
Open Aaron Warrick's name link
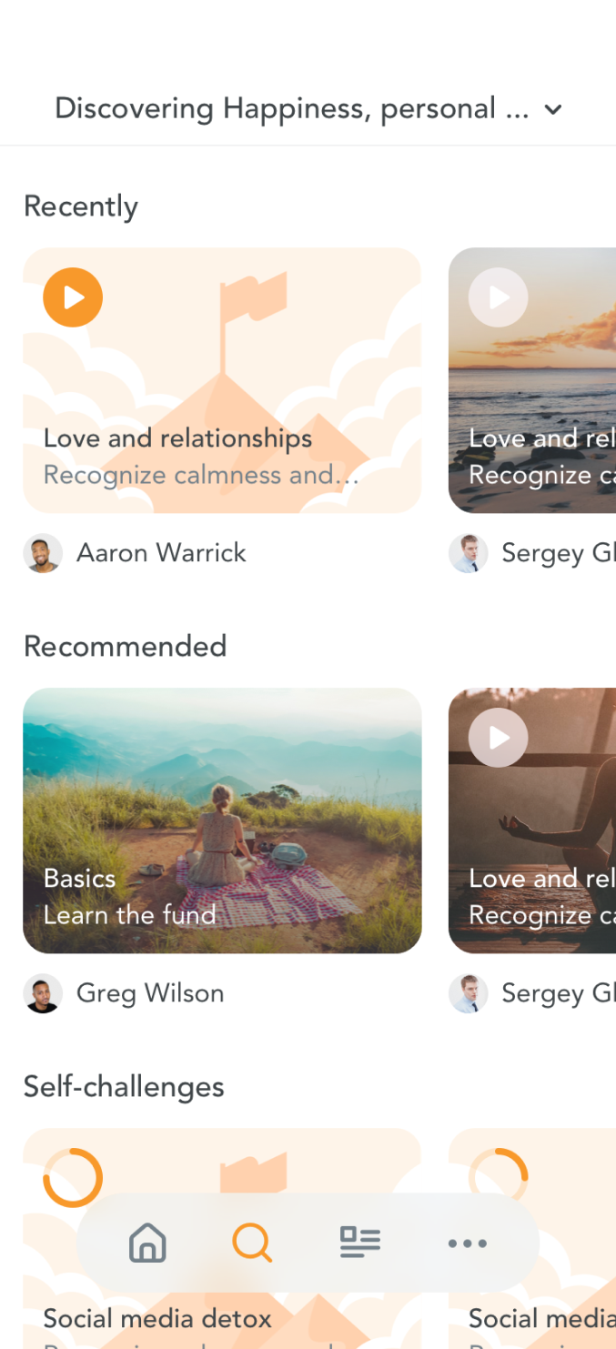[x=161, y=553]
